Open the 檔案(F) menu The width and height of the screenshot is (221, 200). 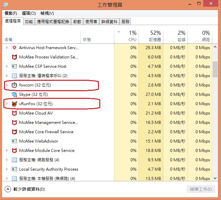point(11,13)
